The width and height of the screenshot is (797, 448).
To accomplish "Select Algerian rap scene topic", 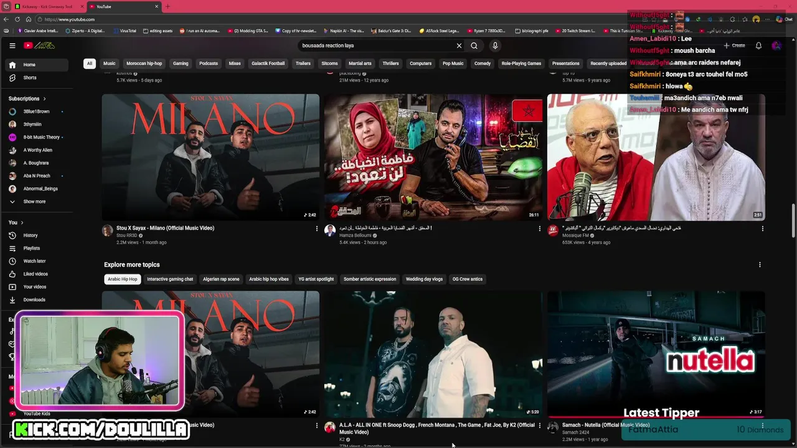I will click(x=221, y=279).
